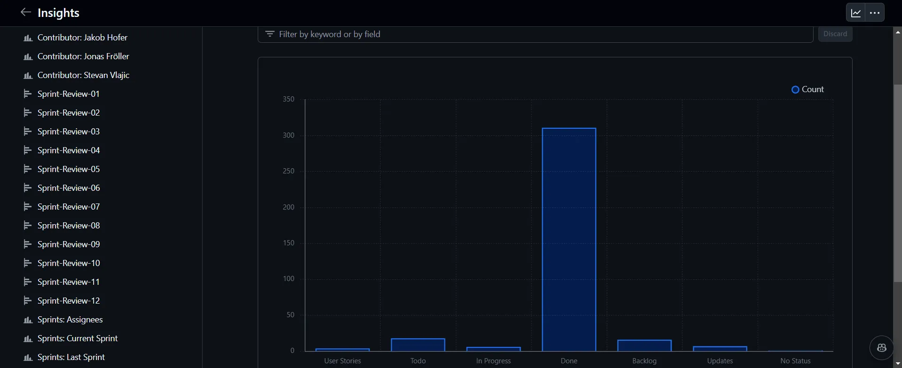The height and width of the screenshot is (368, 902).
Task: Click the Backlog axis label
Action: pyautogui.click(x=644, y=361)
